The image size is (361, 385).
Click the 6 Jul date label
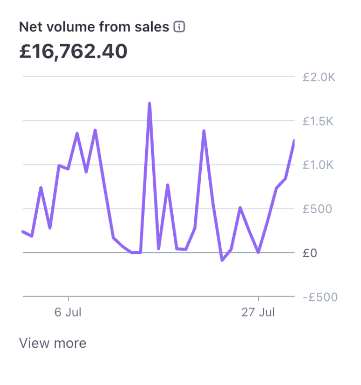[68, 313]
